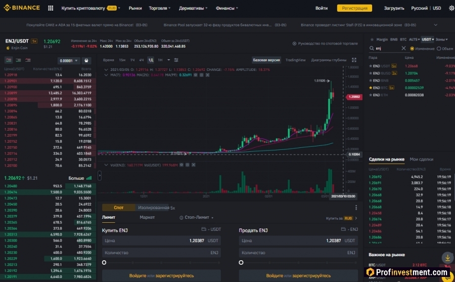The width and height of the screenshot is (455, 282).
Task: Open Русский language selector
Action: tap(419, 8)
